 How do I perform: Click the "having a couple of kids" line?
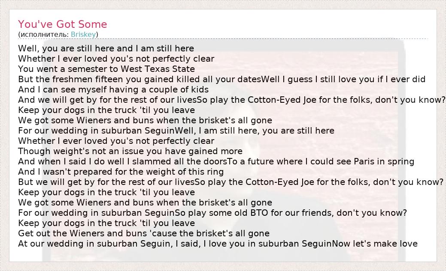pyautogui.click(x=113, y=89)
